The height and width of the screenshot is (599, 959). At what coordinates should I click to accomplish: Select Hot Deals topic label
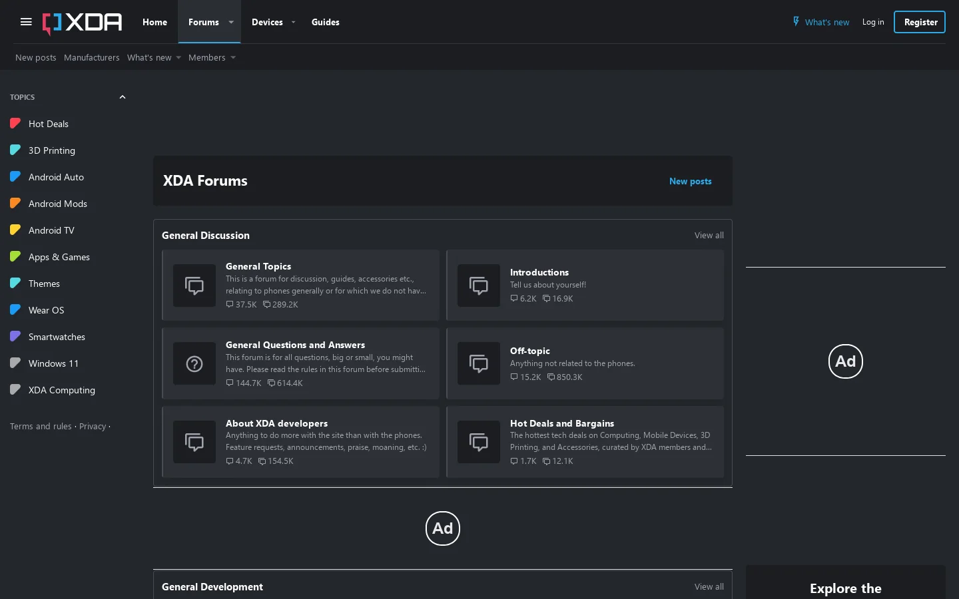point(49,124)
